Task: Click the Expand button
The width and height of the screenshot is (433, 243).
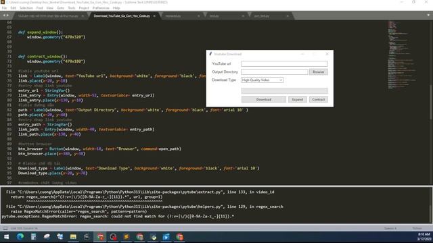Action: (298, 99)
